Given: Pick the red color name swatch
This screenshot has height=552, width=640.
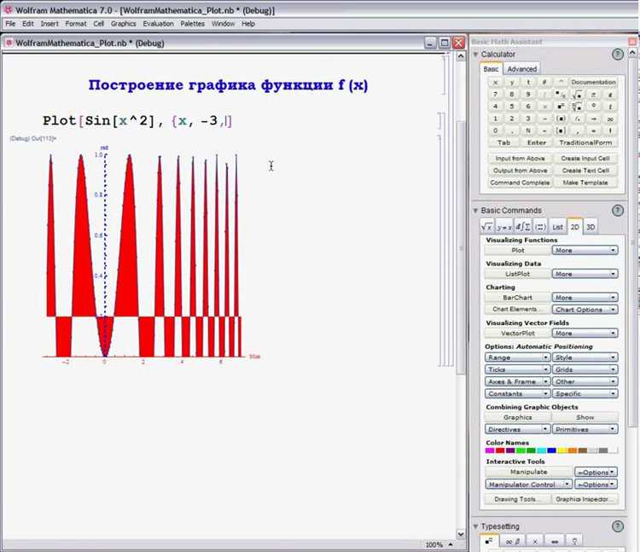Looking at the screenshot, I should coord(499,450).
